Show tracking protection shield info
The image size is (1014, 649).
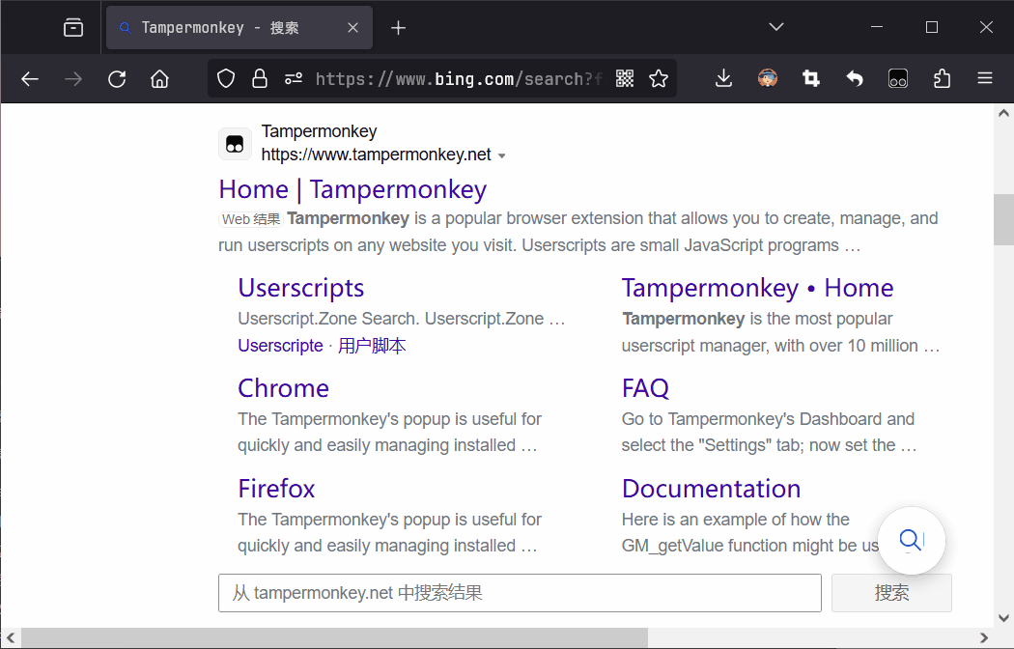coord(226,79)
